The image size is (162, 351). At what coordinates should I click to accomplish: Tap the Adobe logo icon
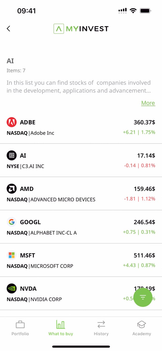pos(11,122)
